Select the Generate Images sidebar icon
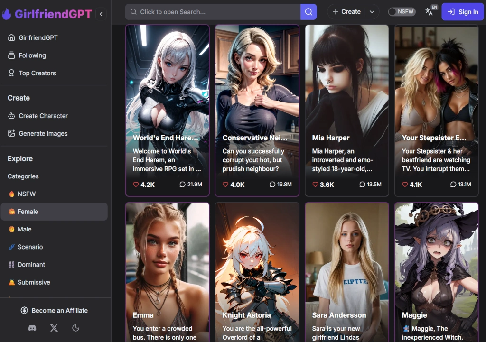Image resolution: width=486 pixels, height=342 pixels. pyautogui.click(x=13, y=133)
